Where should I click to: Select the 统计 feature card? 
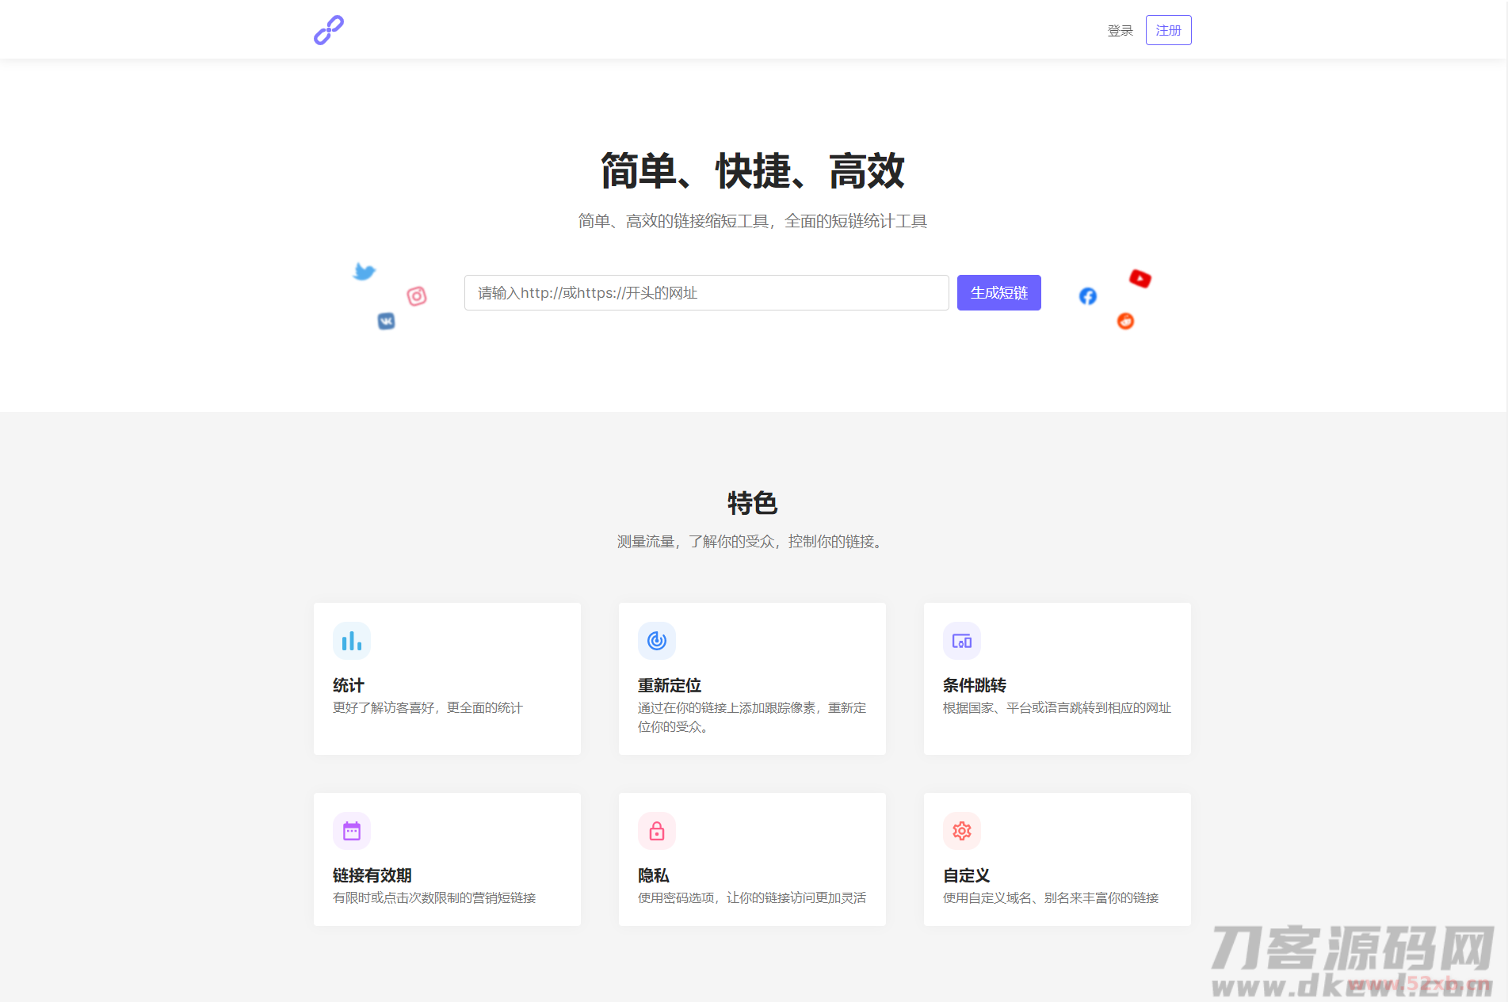coord(447,679)
